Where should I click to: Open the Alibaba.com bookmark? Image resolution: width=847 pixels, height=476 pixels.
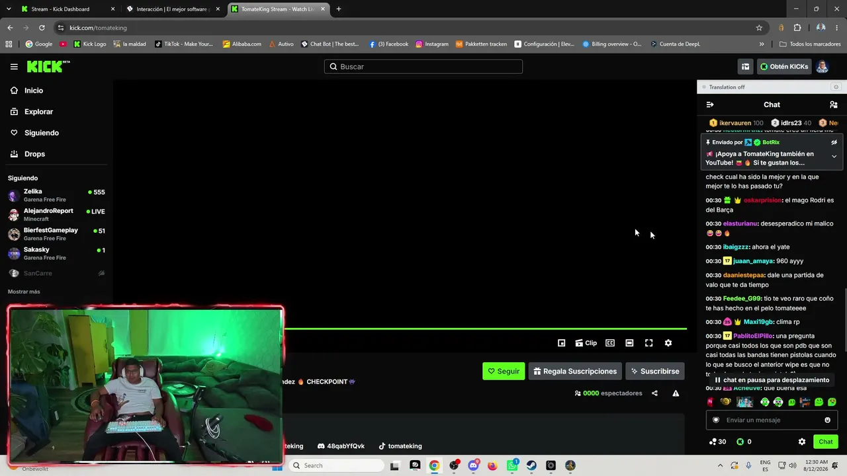242,44
